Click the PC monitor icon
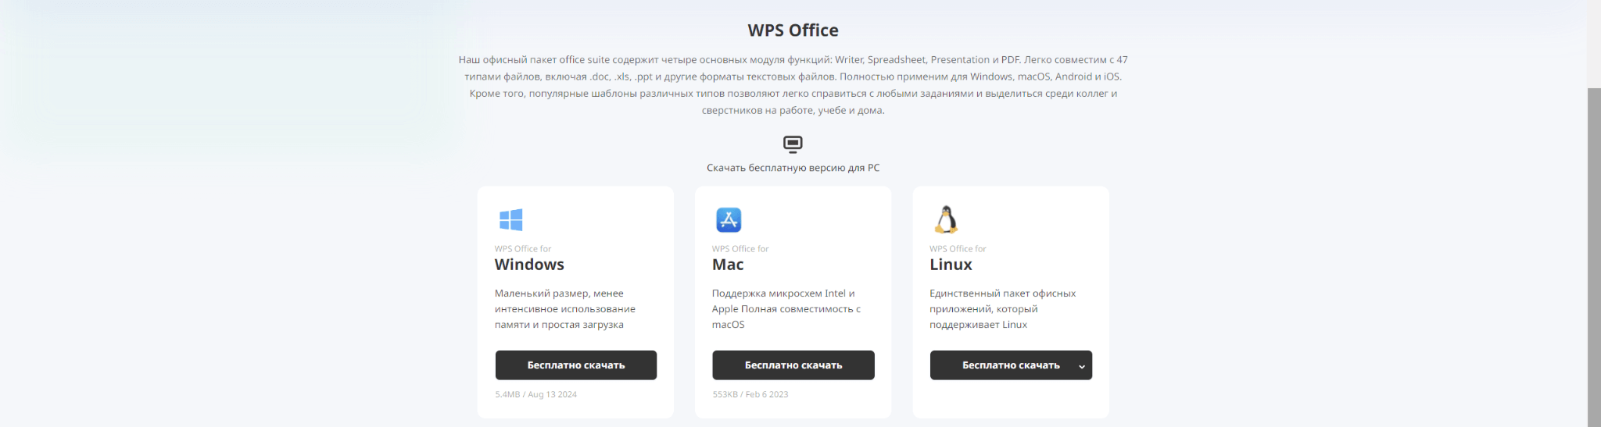This screenshot has width=1601, height=427. point(793,144)
